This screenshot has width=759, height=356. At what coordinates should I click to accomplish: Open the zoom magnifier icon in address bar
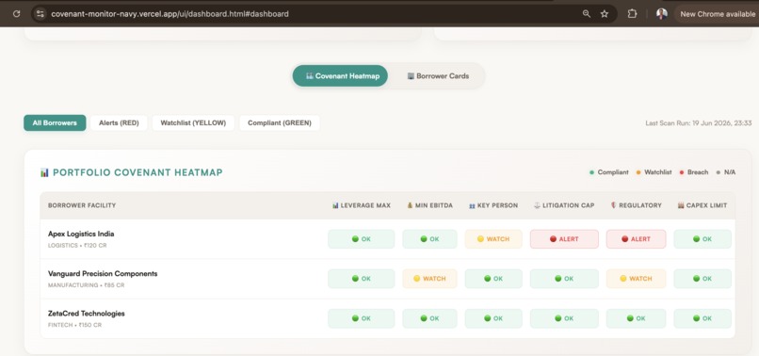pos(586,14)
